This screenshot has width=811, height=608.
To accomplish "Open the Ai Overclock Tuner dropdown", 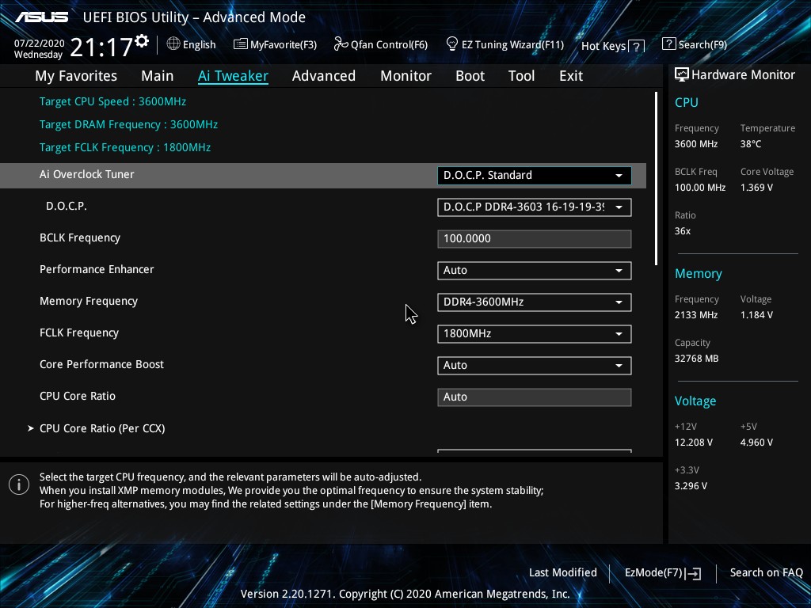I will [x=534, y=175].
